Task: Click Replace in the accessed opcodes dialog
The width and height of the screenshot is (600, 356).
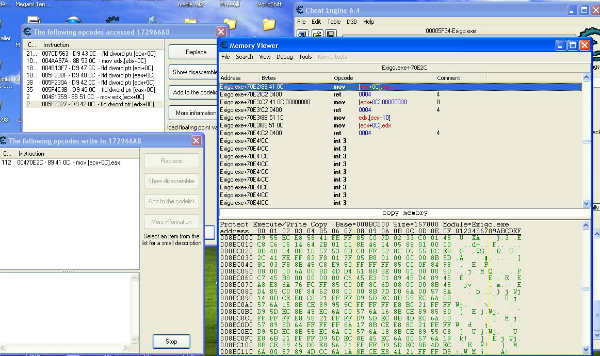Action: (196, 52)
